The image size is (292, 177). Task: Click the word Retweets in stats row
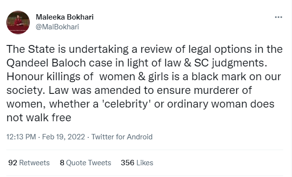click(x=34, y=163)
